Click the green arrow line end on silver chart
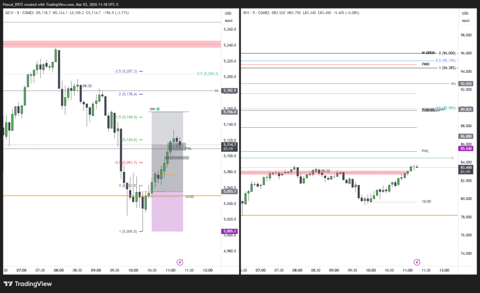This screenshot has height=293, width=480. click(452, 158)
